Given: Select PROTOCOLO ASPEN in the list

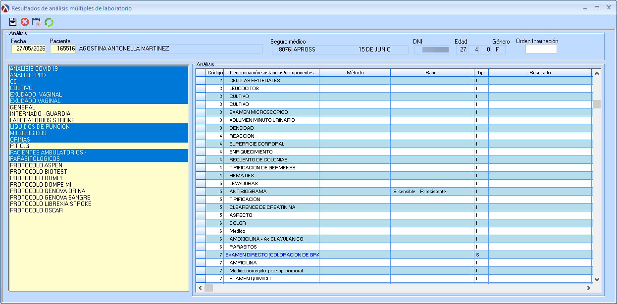Looking at the screenshot, I should pos(99,165).
